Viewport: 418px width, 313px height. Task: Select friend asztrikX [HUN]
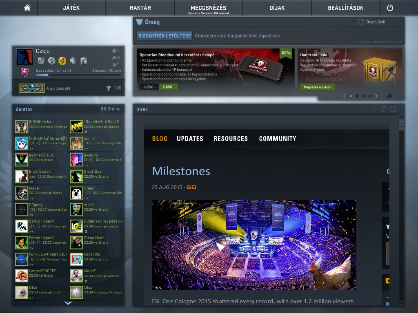coord(41,160)
